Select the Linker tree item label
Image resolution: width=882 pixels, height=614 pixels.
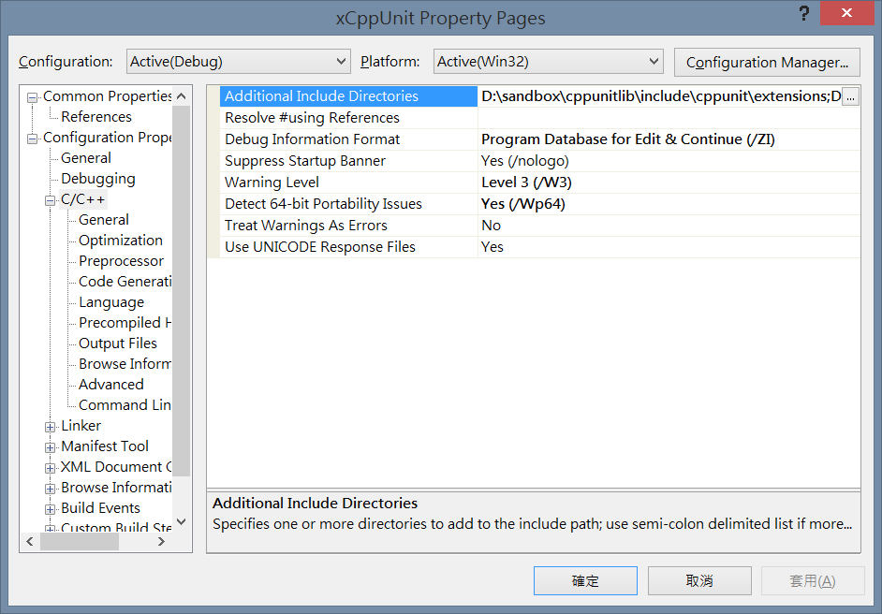(x=81, y=426)
